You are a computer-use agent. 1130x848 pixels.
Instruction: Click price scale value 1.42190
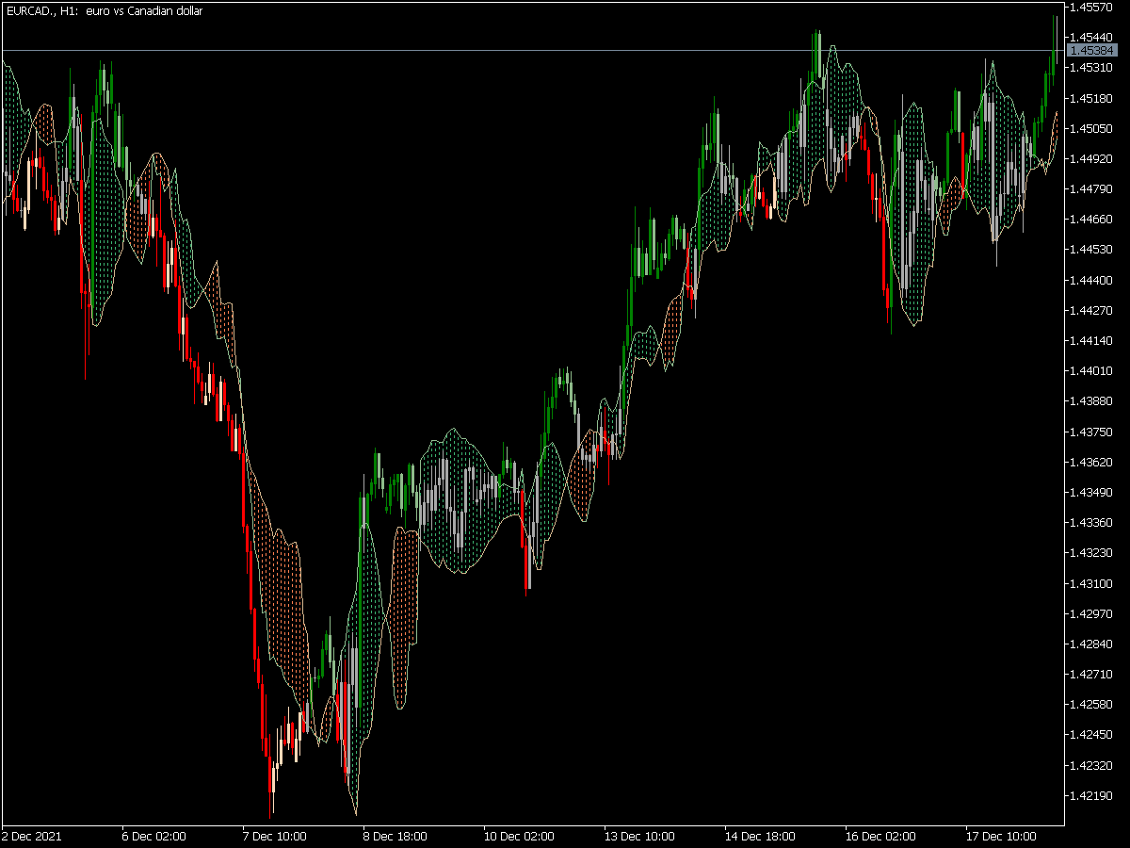pos(1091,795)
